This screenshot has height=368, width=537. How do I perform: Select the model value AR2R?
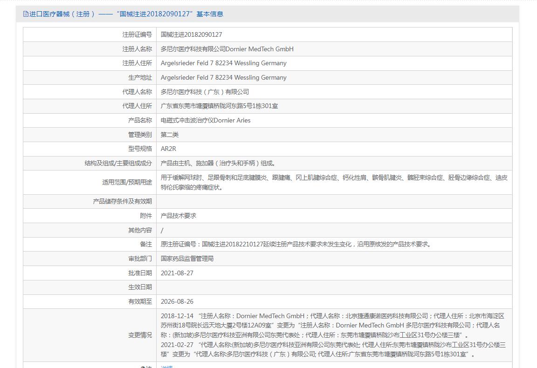pos(168,149)
